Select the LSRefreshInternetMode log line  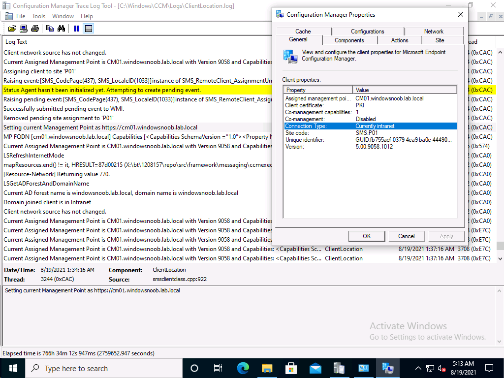137,155
